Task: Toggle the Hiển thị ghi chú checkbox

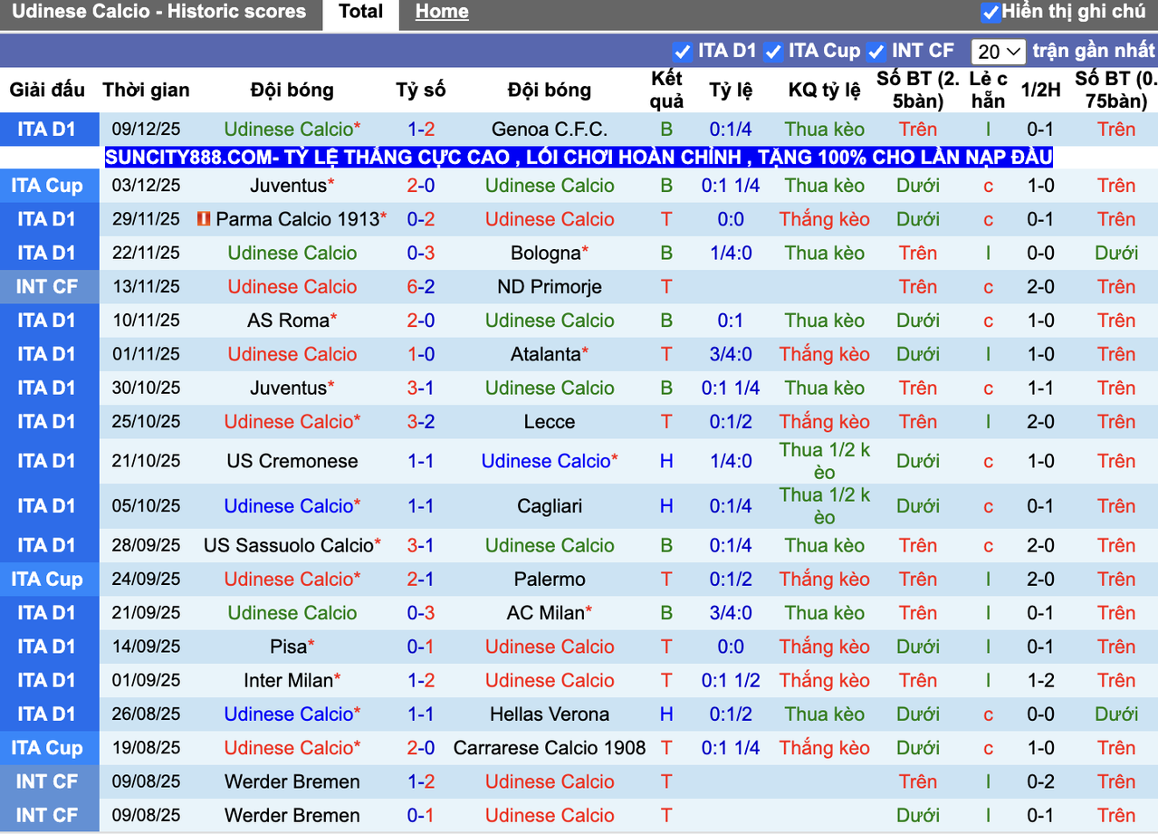Action: [990, 13]
